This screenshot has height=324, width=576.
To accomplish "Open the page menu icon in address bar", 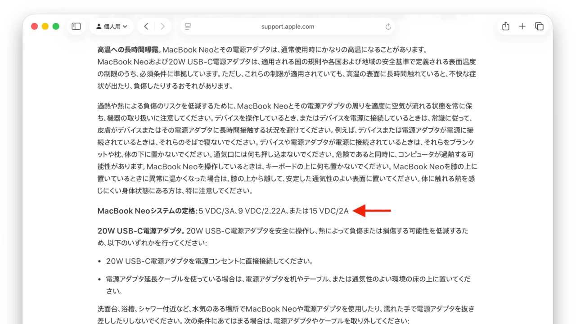I will point(188,27).
